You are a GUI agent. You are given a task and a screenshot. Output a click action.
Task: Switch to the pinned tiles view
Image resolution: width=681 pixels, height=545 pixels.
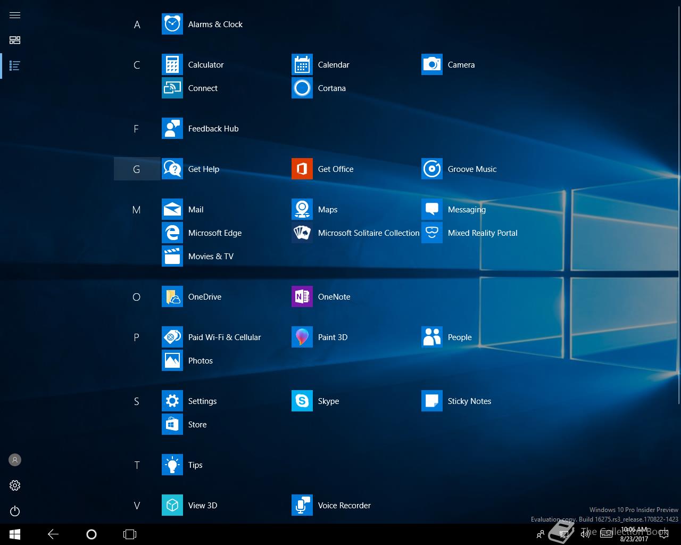[x=15, y=40]
